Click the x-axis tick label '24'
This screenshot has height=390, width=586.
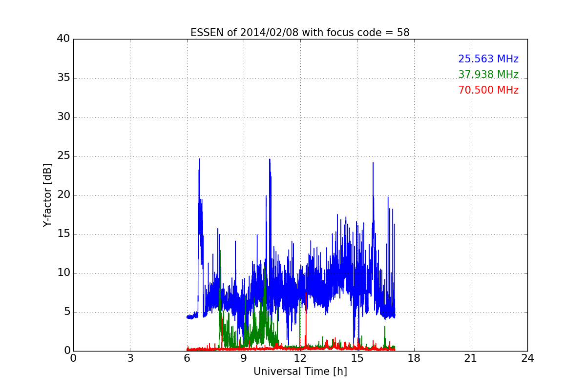tap(527, 358)
